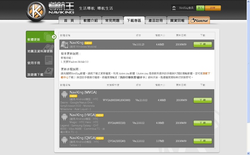
Task: Click the HVGA(480X320) resolution text
Action: pyautogui.click(x=117, y=123)
